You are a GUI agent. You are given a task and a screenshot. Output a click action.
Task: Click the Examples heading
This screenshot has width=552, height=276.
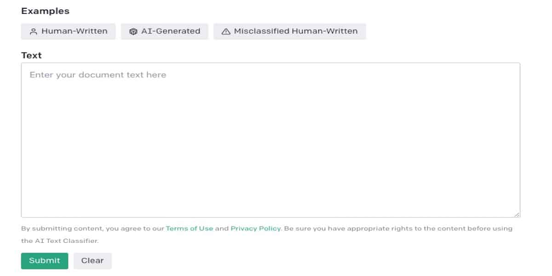(45, 11)
